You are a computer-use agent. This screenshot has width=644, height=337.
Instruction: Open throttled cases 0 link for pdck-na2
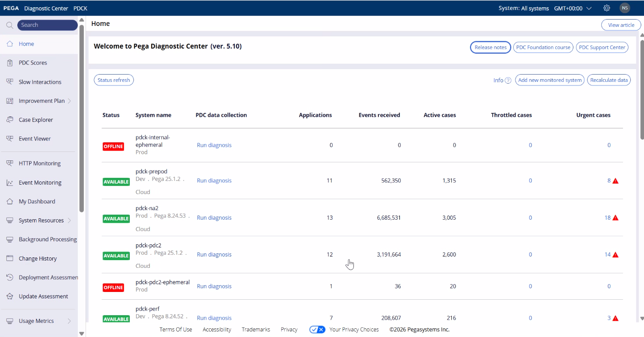[x=530, y=218]
